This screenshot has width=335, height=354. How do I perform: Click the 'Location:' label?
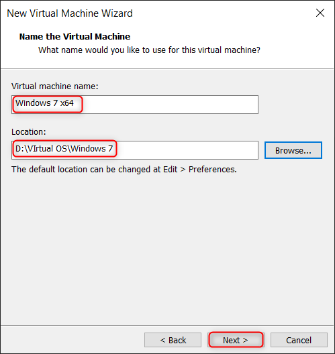click(29, 132)
